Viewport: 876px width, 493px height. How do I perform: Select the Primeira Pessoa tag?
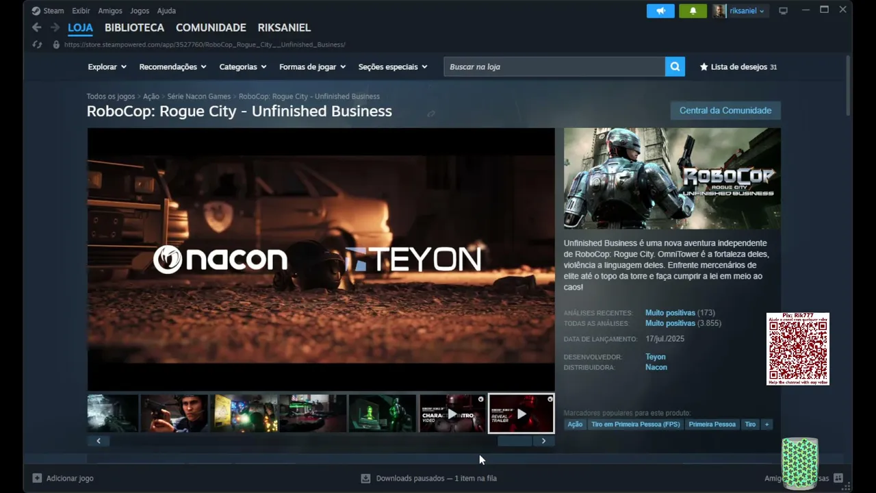[x=712, y=425]
